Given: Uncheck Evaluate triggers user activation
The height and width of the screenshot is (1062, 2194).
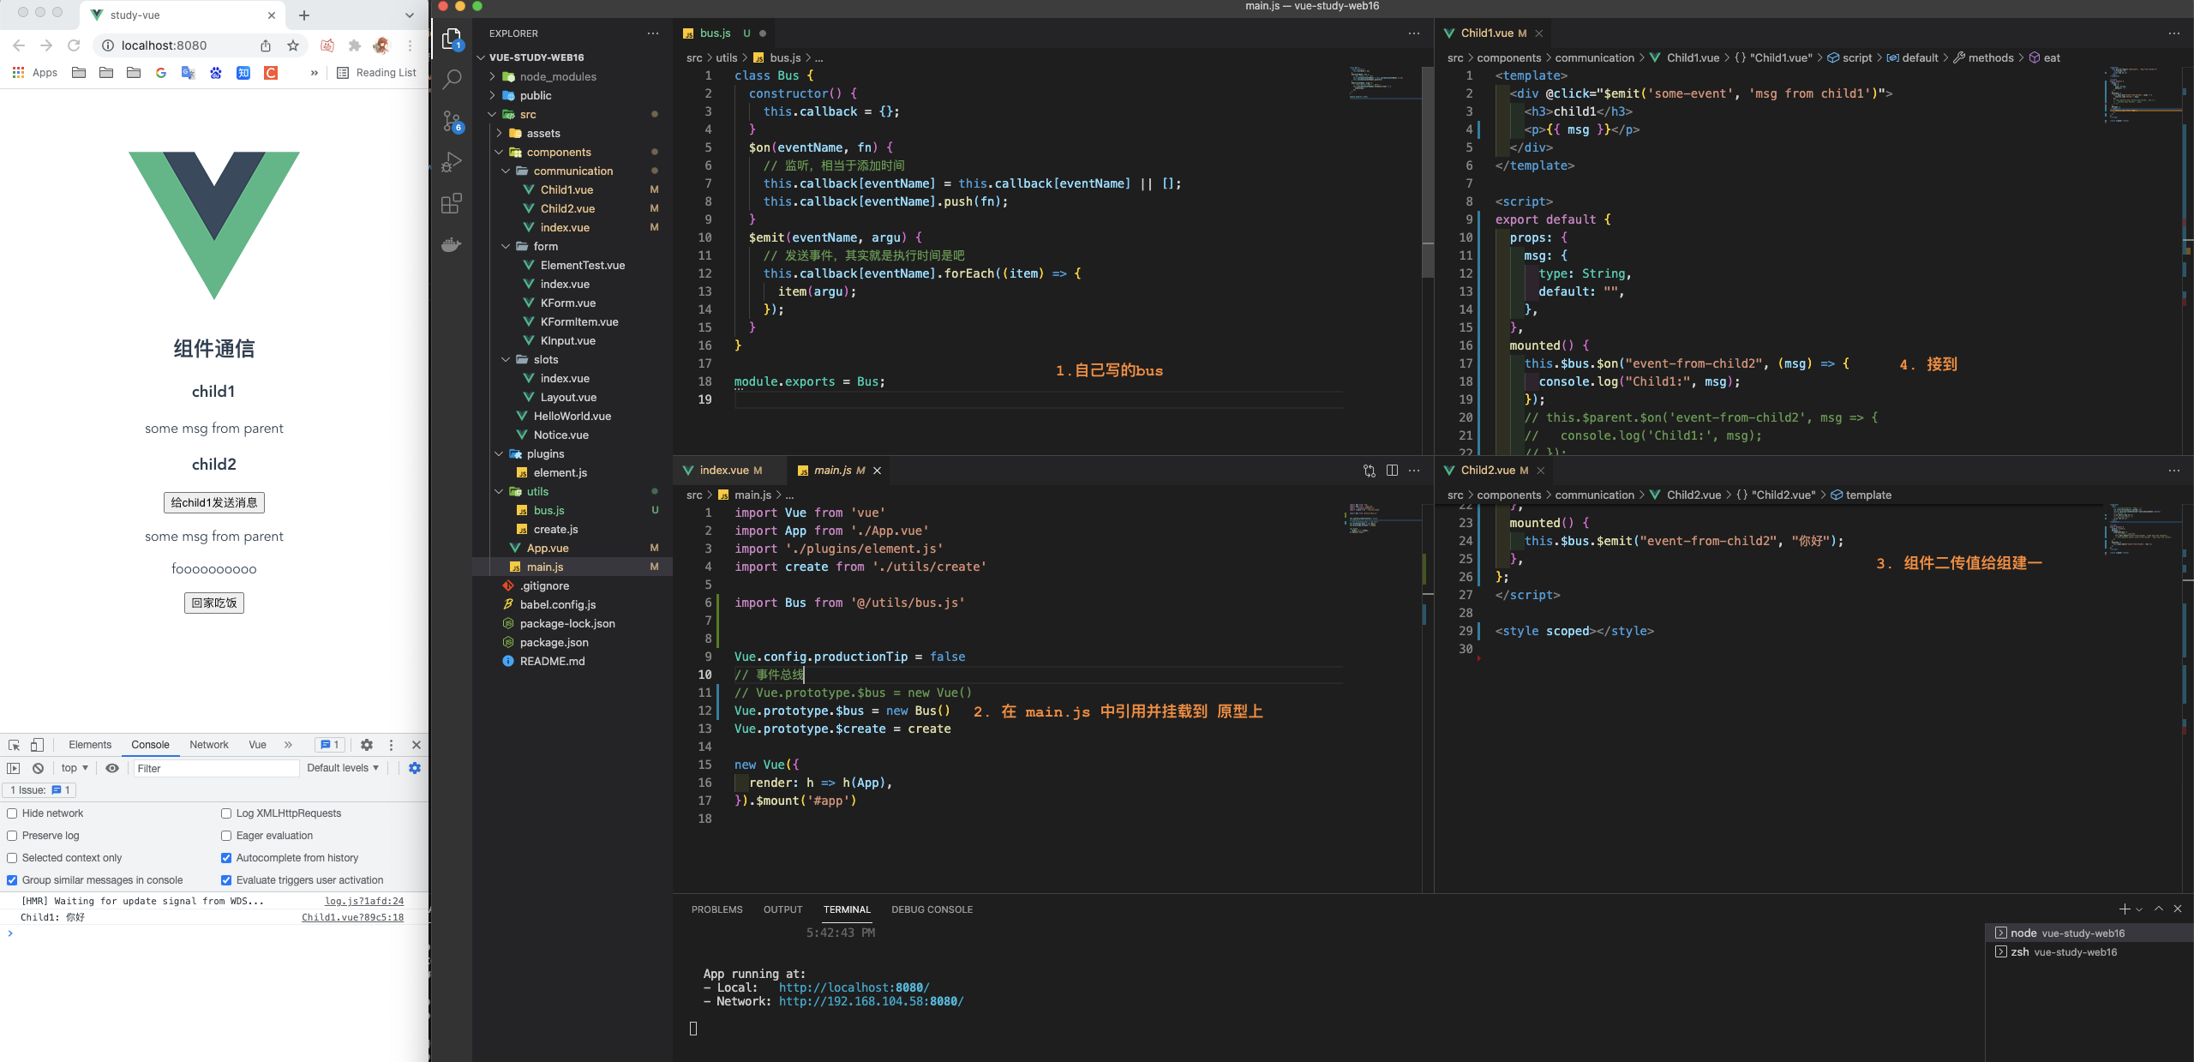Looking at the screenshot, I should pos(226,880).
